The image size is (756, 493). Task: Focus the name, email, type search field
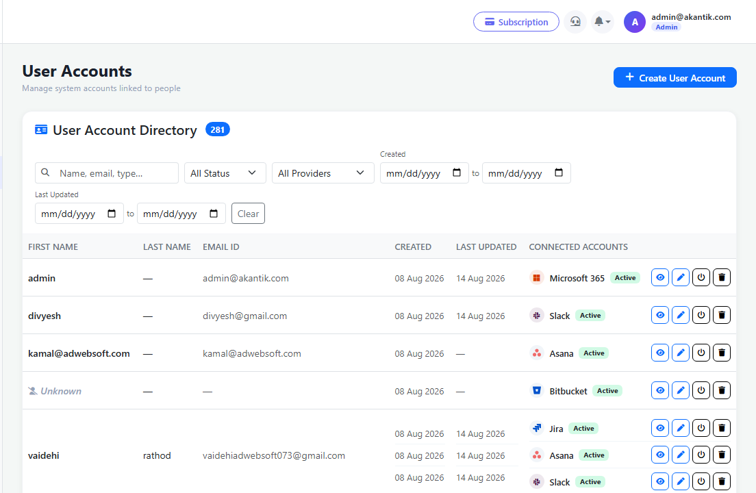pyautogui.click(x=107, y=173)
